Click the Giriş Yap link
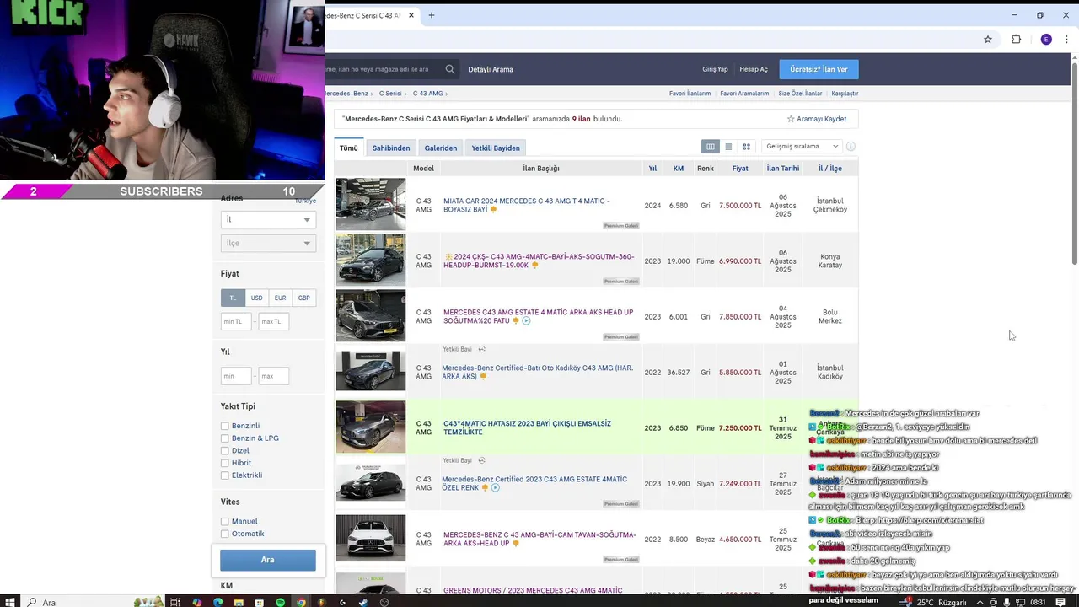 (715, 69)
